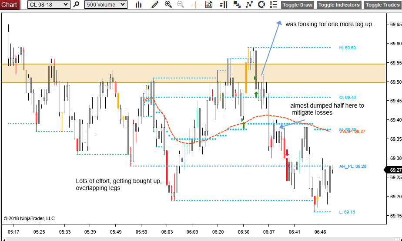Click the Chart tab label

coord(10,5)
